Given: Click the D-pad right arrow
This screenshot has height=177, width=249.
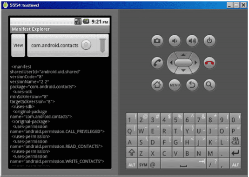Looking at the screenshot, I should click(x=196, y=63).
